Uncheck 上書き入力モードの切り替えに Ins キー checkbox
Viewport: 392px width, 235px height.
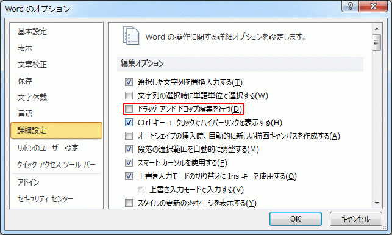[129, 176]
